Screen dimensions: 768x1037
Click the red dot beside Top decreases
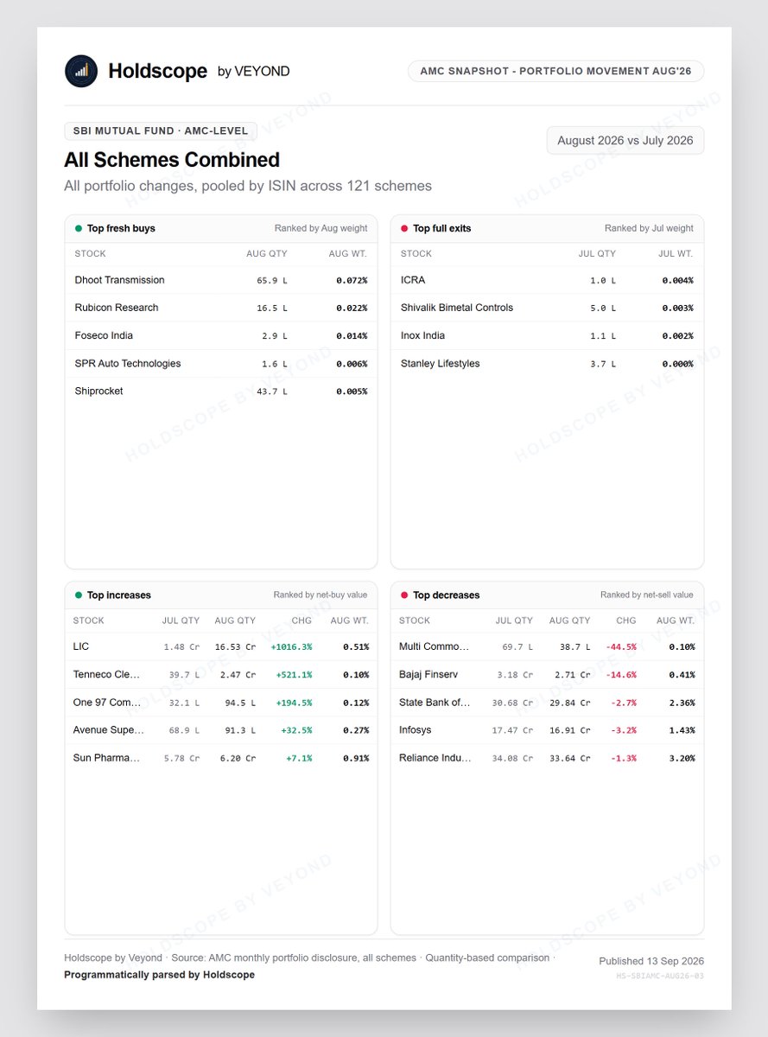click(404, 595)
